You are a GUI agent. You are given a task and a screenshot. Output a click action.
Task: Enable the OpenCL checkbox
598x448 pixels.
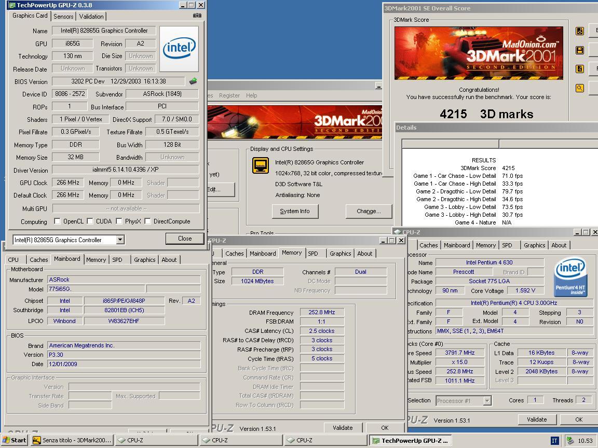[x=57, y=221]
